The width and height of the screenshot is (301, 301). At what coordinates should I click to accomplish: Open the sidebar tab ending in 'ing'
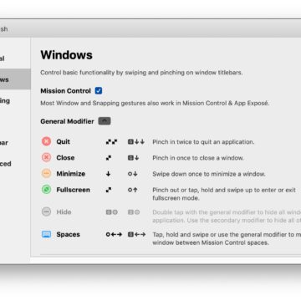(x=15, y=100)
